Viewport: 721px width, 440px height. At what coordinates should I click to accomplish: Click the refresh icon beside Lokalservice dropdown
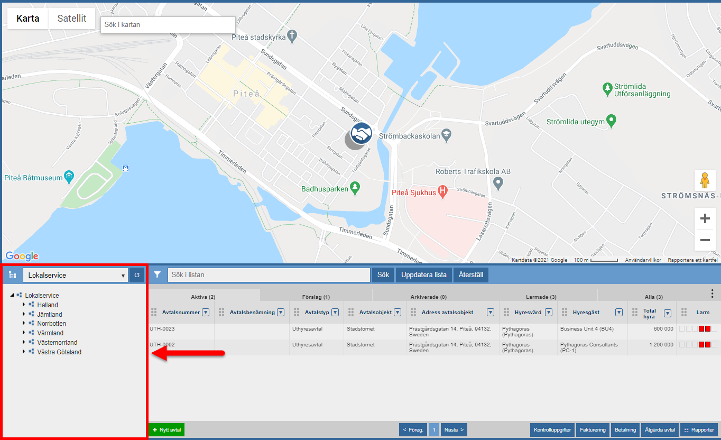pos(136,275)
